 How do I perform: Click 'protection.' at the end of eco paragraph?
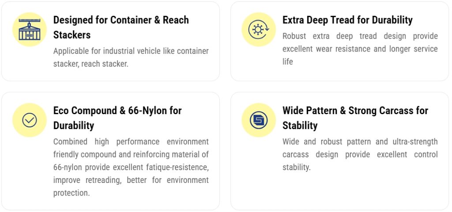[x=72, y=193]
